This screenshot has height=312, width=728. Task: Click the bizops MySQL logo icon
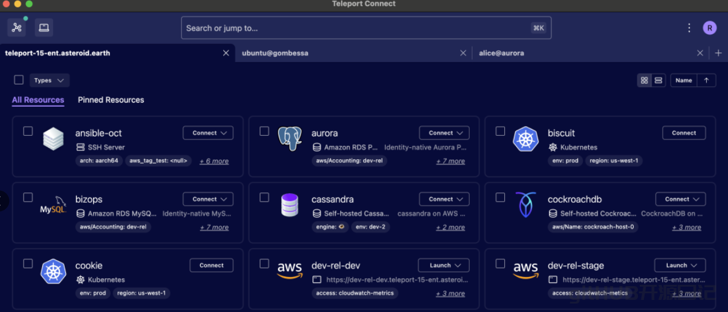[x=53, y=205]
